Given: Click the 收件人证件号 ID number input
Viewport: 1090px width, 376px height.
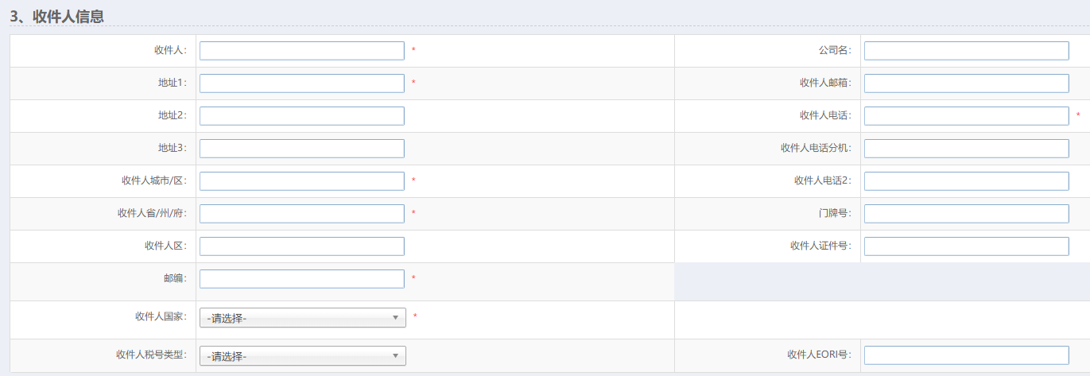Looking at the screenshot, I should point(966,246).
